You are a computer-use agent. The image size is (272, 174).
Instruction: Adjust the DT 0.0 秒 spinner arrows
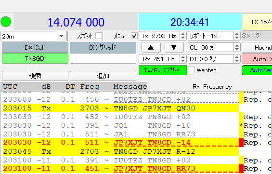[x=237, y=59]
